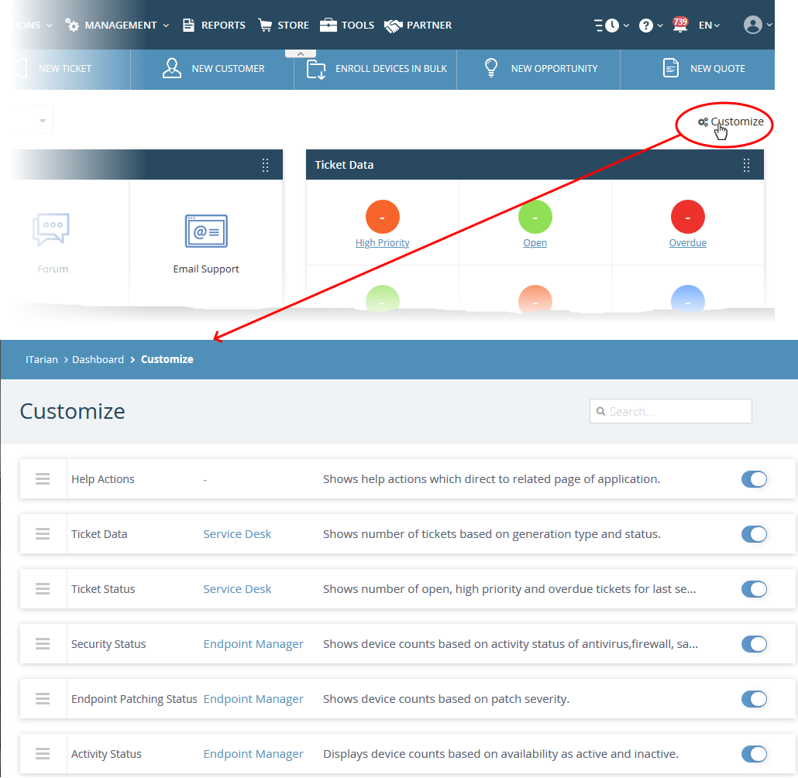798x778 pixels.
Task: Expand the recent activity dropdown arrow
Action: (x=627, y=26)
